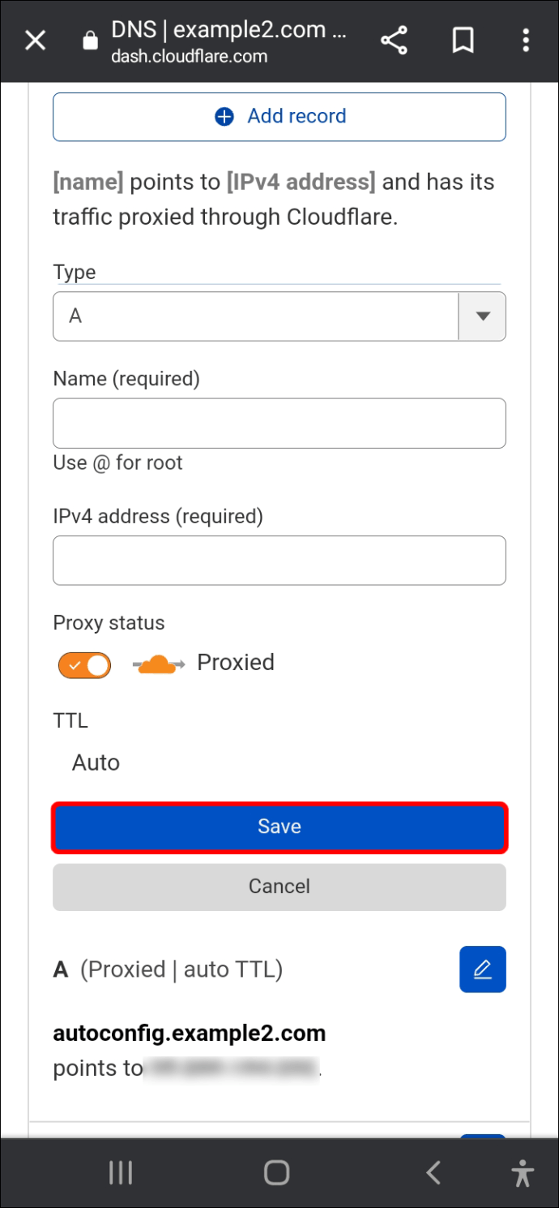Close the browser tab with X icon

click(x=35, y=40)
